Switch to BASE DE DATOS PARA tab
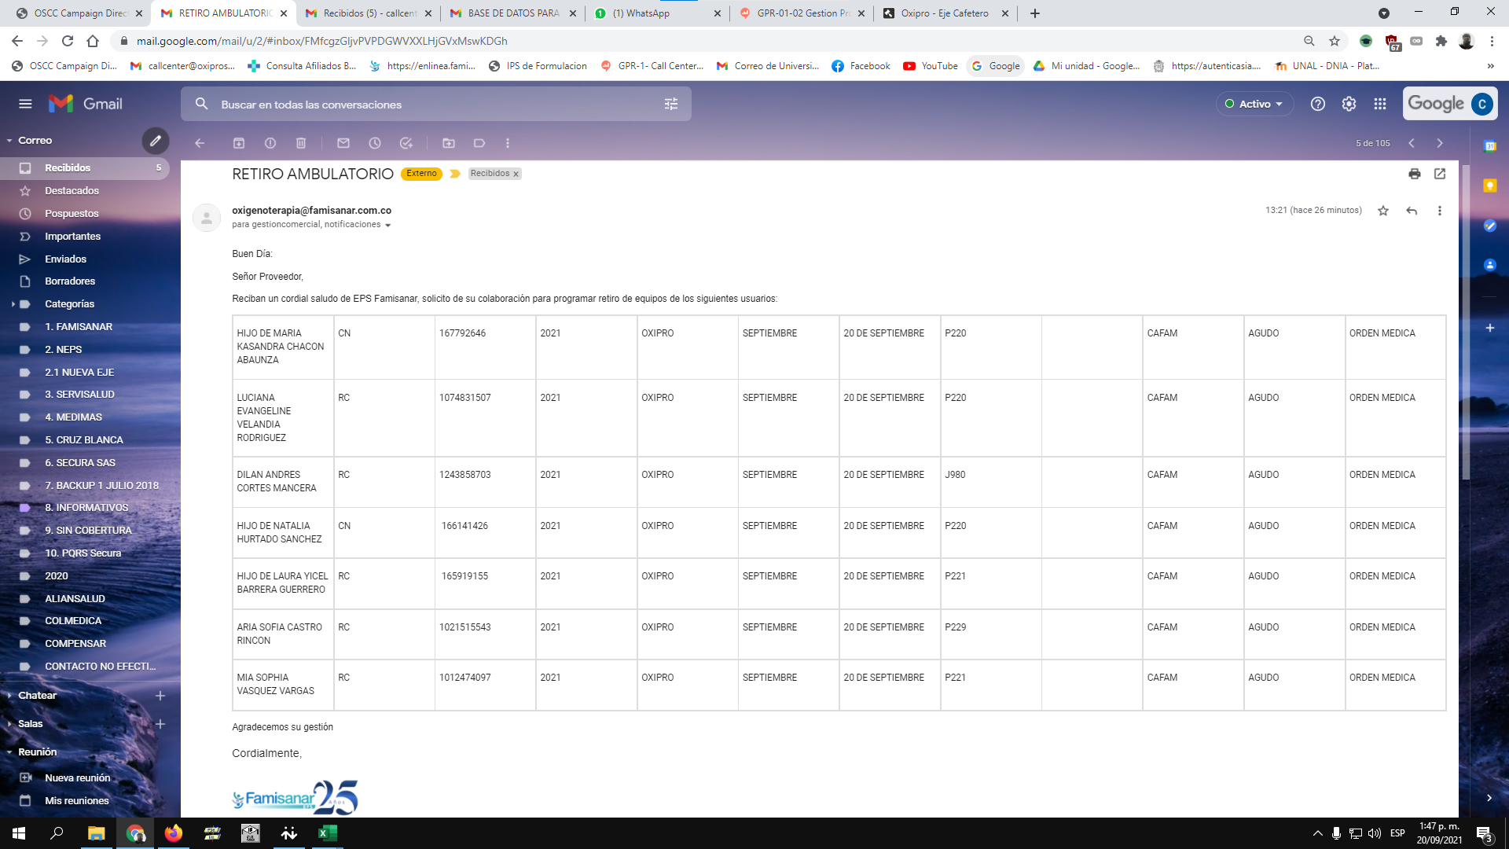Screen dimensions: 1509x849 [x=513, y=13]
